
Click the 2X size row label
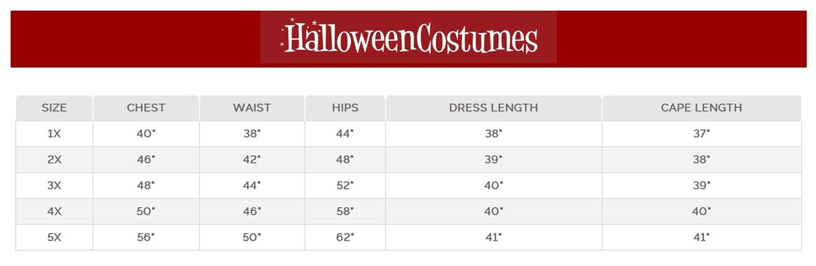click(x=54, y=160)
